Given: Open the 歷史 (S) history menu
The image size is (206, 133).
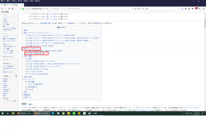Looking at the screenshot, I should click(x=20, y=1).
